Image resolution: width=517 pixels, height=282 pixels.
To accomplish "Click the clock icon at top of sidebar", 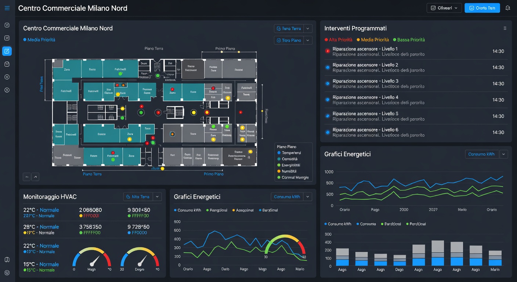I will pyautogui.click(x=7, y=25).
